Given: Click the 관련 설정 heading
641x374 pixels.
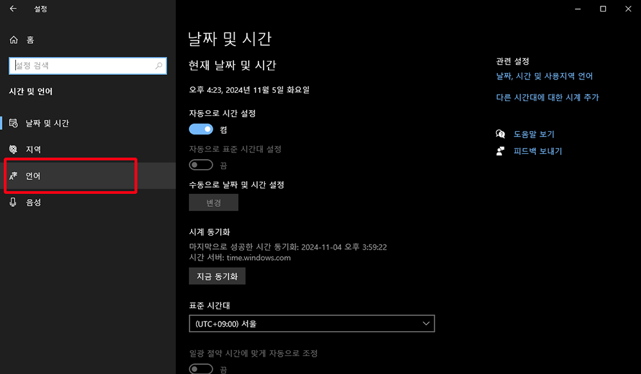Looking at the screenshot, I should coord(513,61).
